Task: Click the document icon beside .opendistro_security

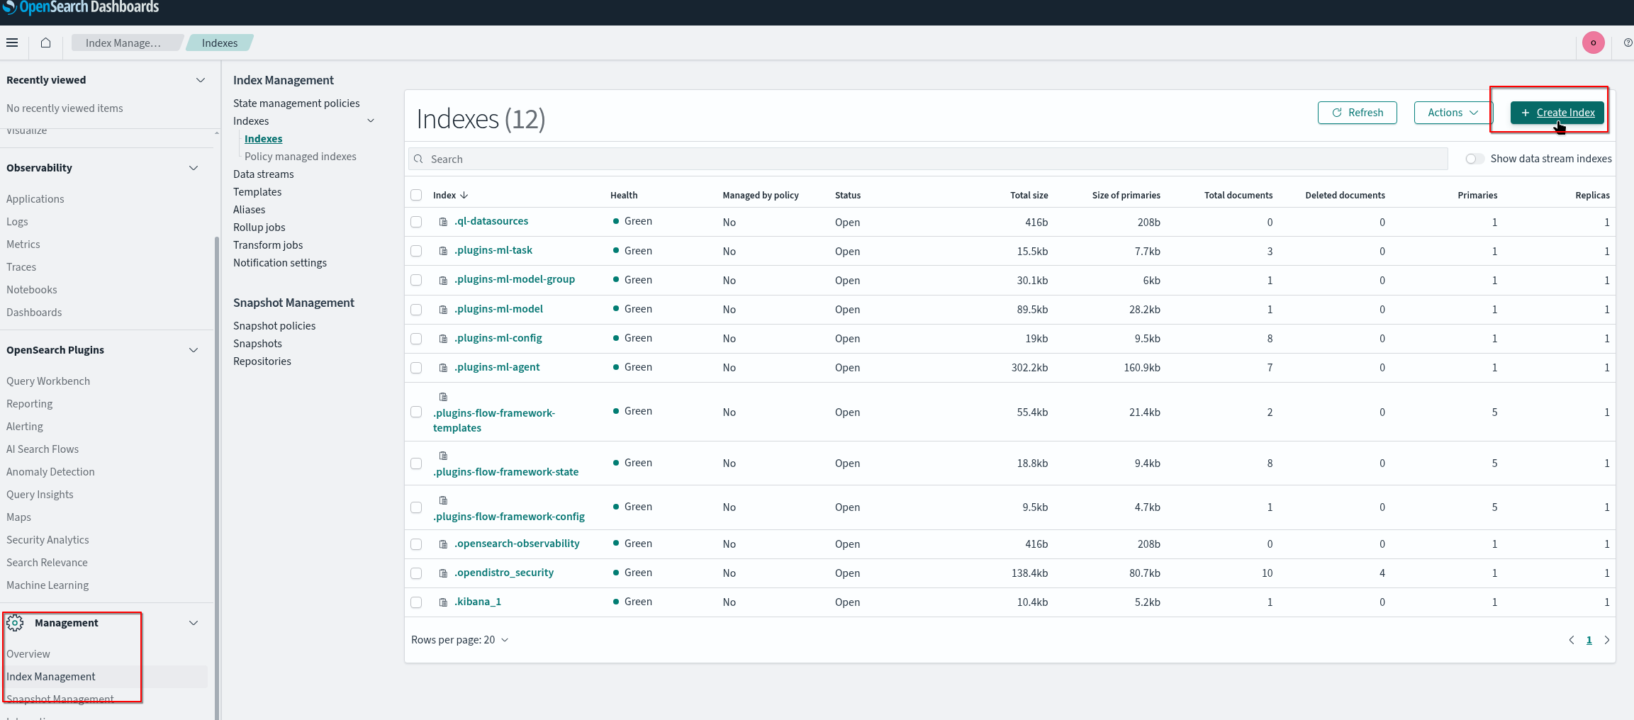Action: coord(443,573)
